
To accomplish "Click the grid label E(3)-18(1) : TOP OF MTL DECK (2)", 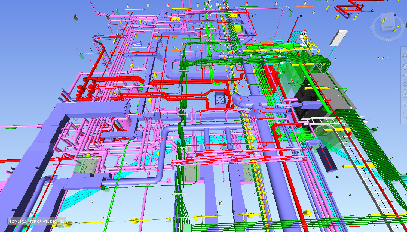I will pos(37,221).
